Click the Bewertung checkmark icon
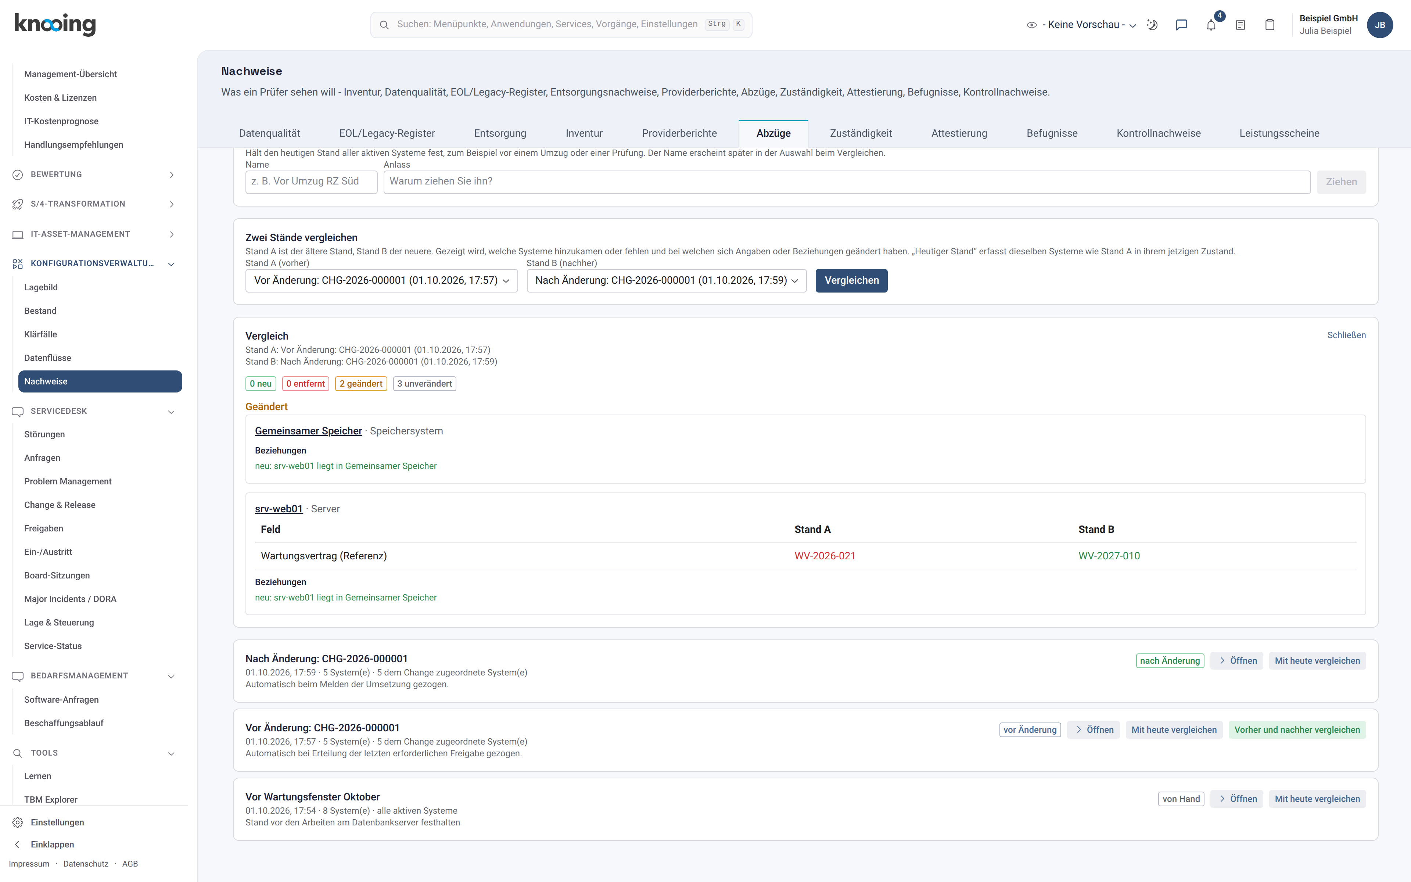 click(x=18, y=175)
